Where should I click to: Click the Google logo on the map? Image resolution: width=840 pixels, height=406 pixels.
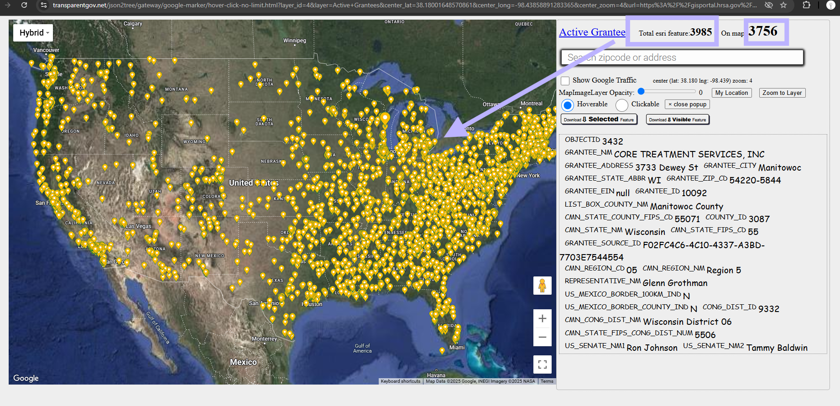pyautogui.click(x=26, y=378)
